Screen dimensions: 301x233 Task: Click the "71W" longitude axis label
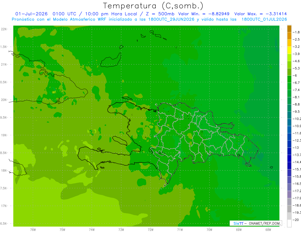coord(180,230)
